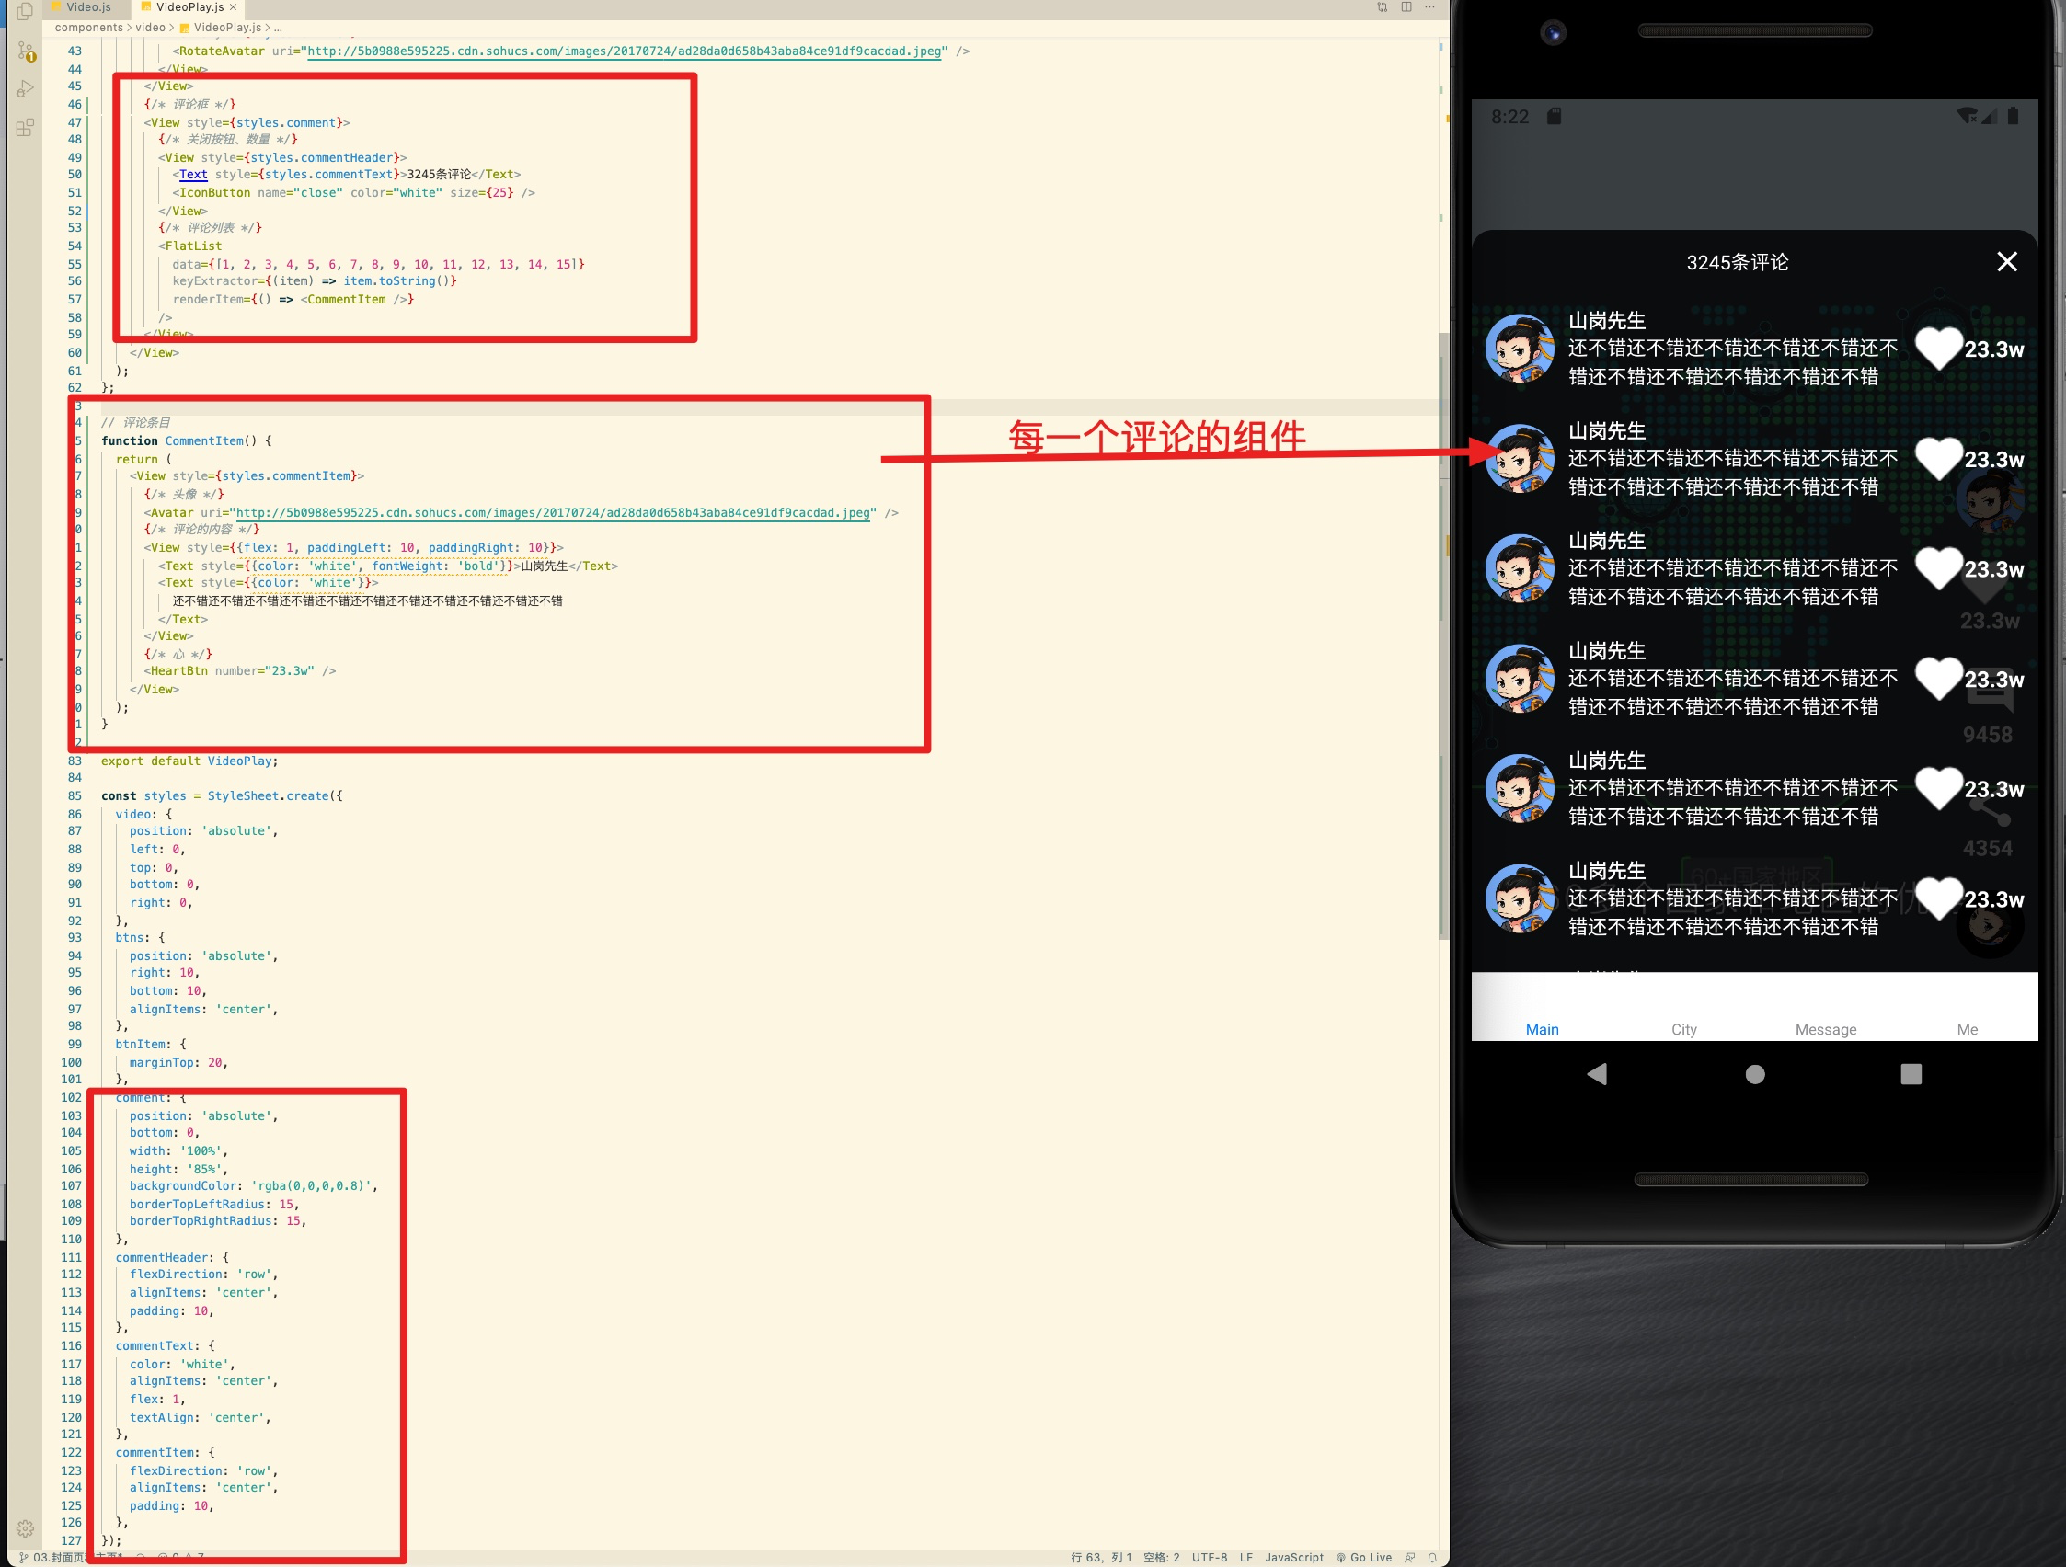This screenshot has width=2066, height=1567.
Task: Like the fourth comment's heart icon
Action: tap(1939, 679)
